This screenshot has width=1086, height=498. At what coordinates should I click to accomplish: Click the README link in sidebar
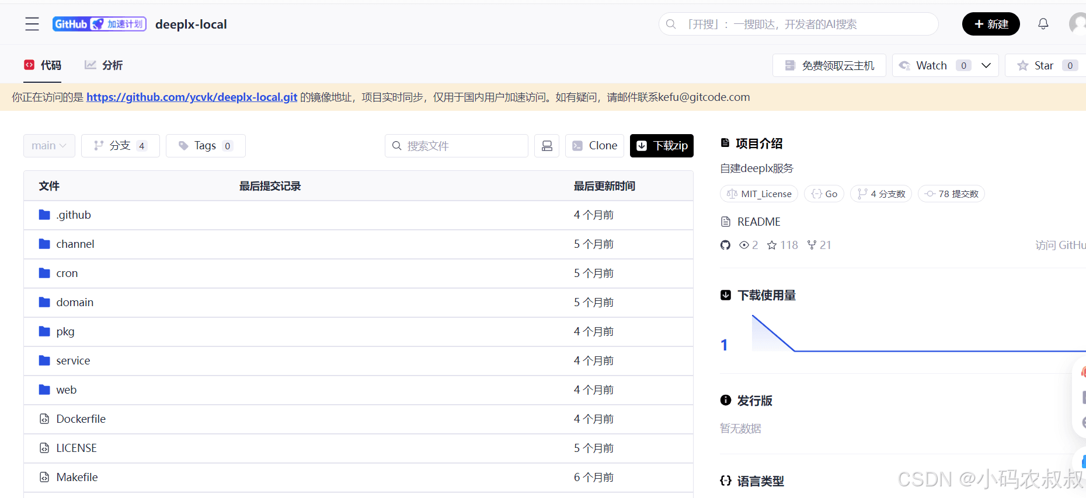(758, 222)
